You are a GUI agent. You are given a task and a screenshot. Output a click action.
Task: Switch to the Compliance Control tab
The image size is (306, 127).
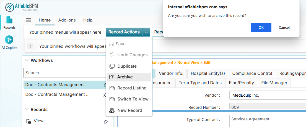(x=252, y=73)
